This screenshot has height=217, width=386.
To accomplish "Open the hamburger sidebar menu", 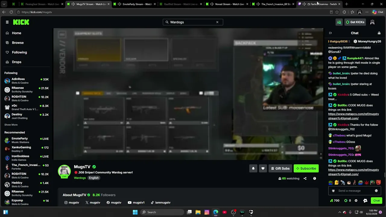I will point(7,22).
